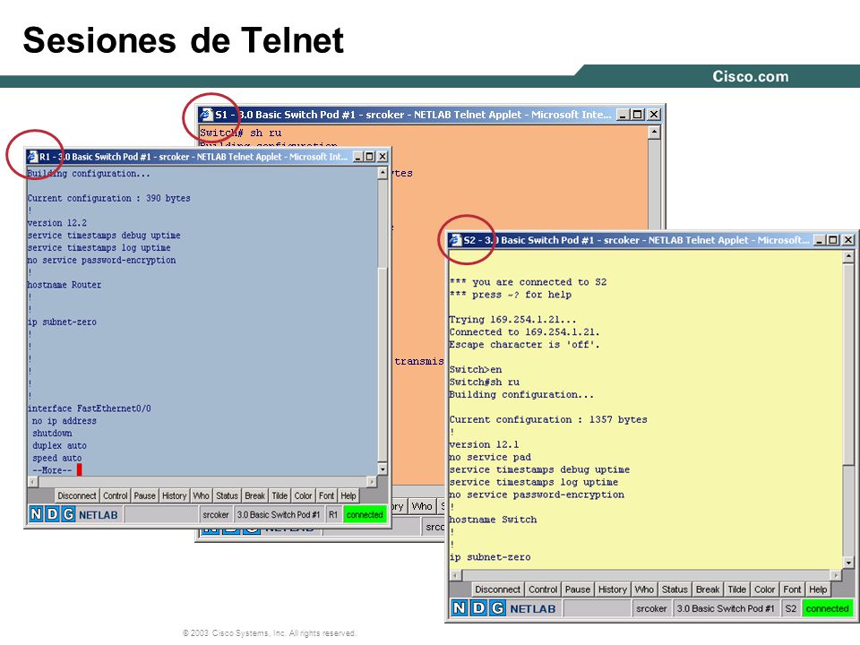
Task: Click the scroll up arrow in S2 window
Action: pos(848,257)
